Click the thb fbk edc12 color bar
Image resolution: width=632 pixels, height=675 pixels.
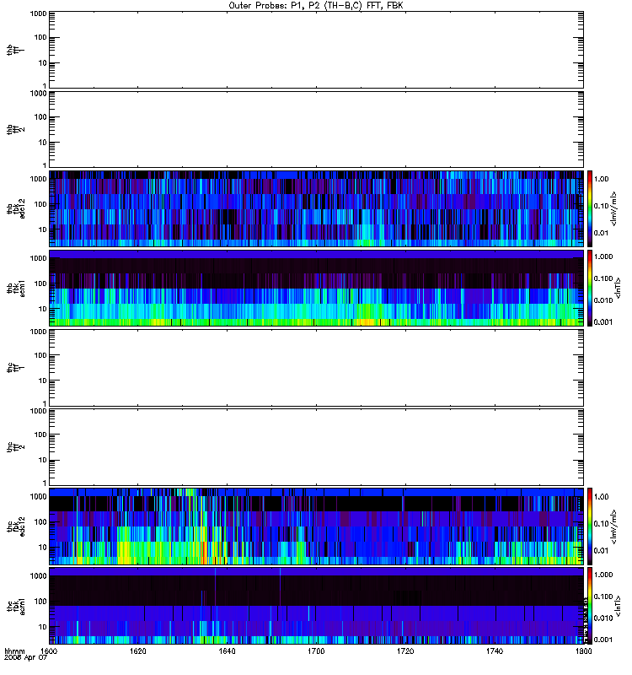pos(590,208)
